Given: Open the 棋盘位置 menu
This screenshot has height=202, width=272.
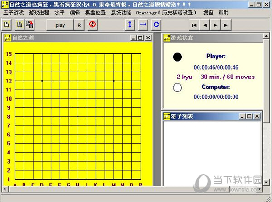Looking at the screenshot, I should [95, 13].
